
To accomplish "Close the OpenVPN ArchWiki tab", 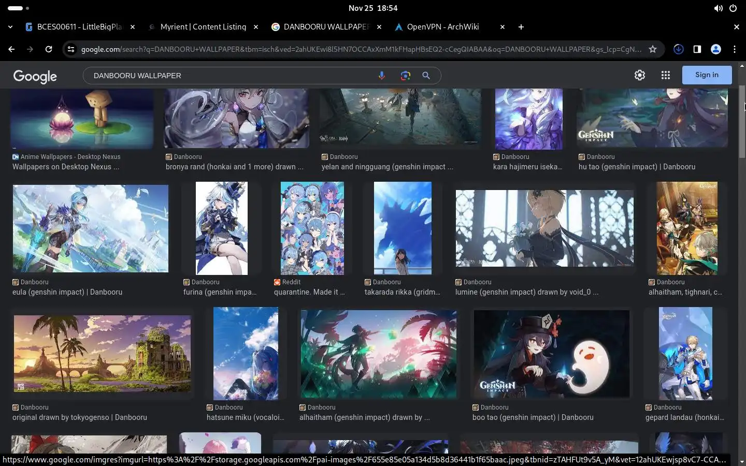I will click(502, 27).
